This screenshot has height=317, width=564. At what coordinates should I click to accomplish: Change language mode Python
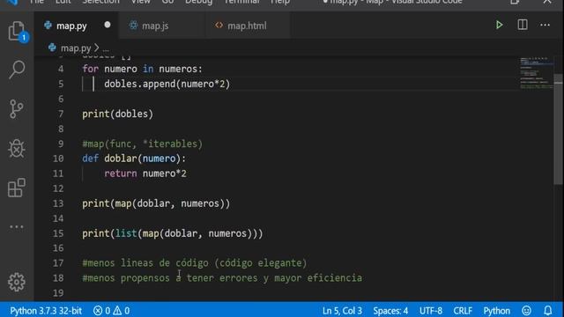pos(496,311)
